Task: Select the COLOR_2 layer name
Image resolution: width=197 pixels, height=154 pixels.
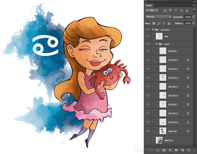Action: pyautogui.click(x=173, y=60)
